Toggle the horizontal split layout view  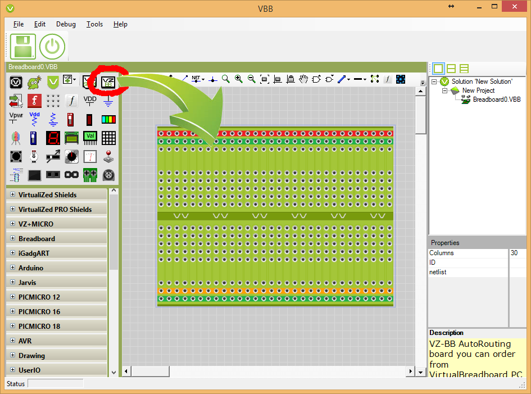pyautogui.click(x=464, y=68)
